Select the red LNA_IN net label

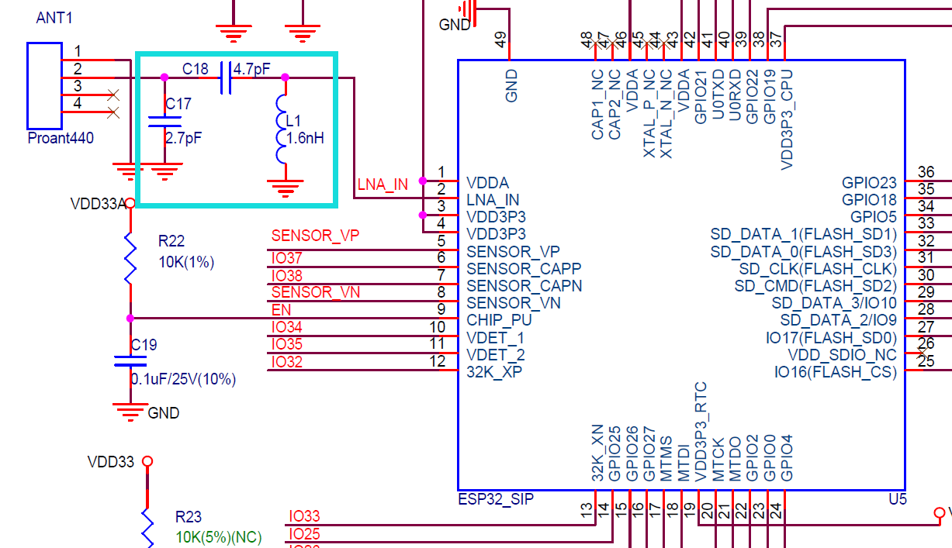(382, 185)
